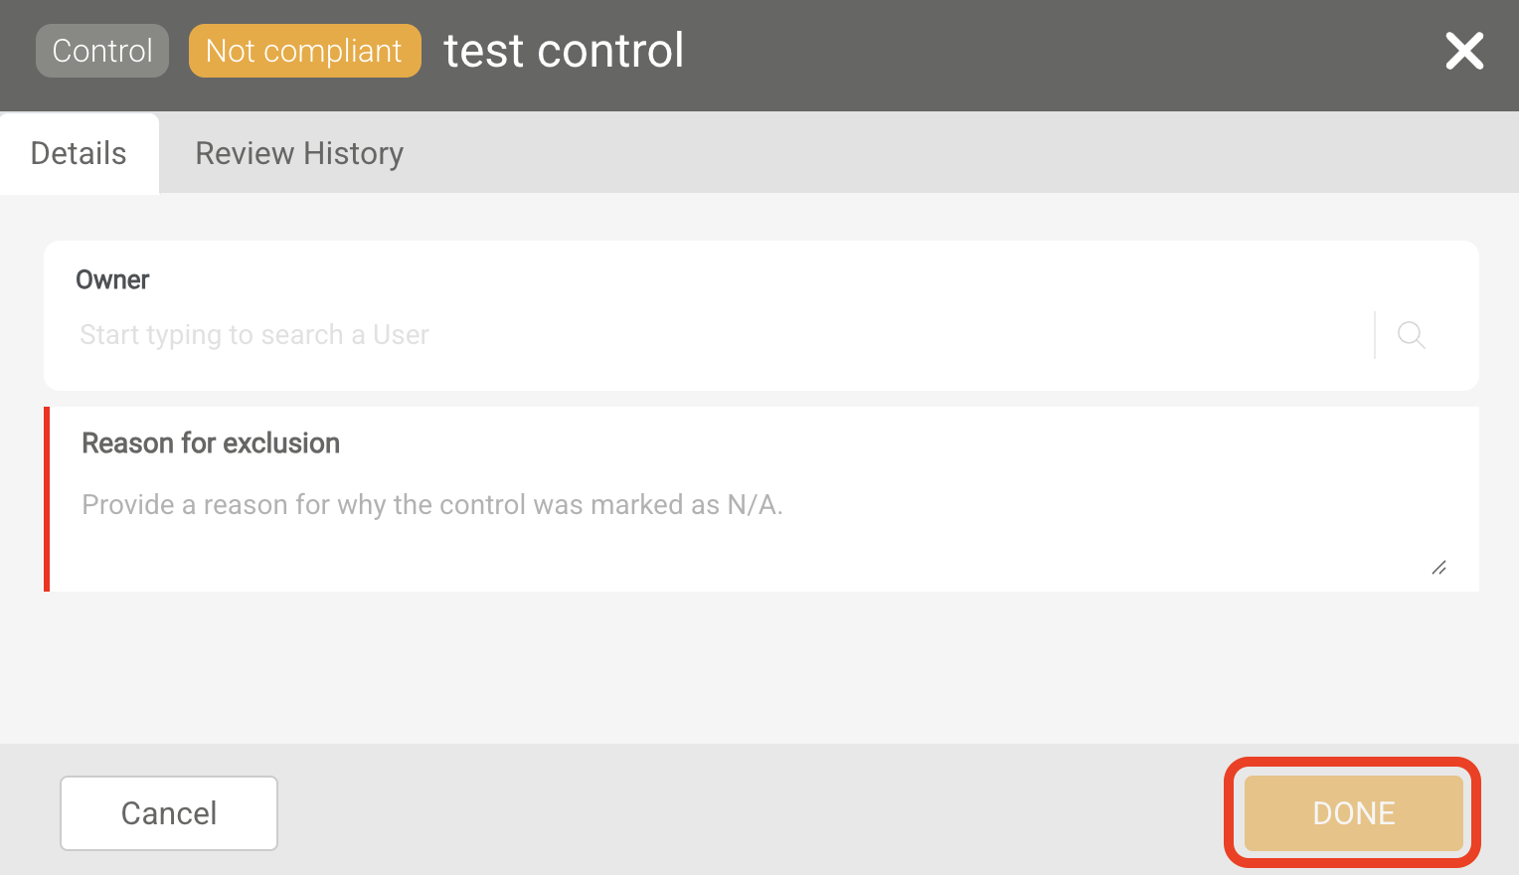1519x875 pixels.
Task: Close the test control dialog
Action: (x=1464, y=51)
